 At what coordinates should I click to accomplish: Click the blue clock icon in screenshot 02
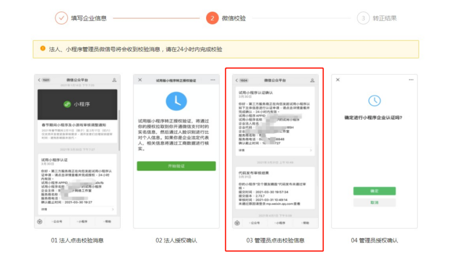[176, 101]
